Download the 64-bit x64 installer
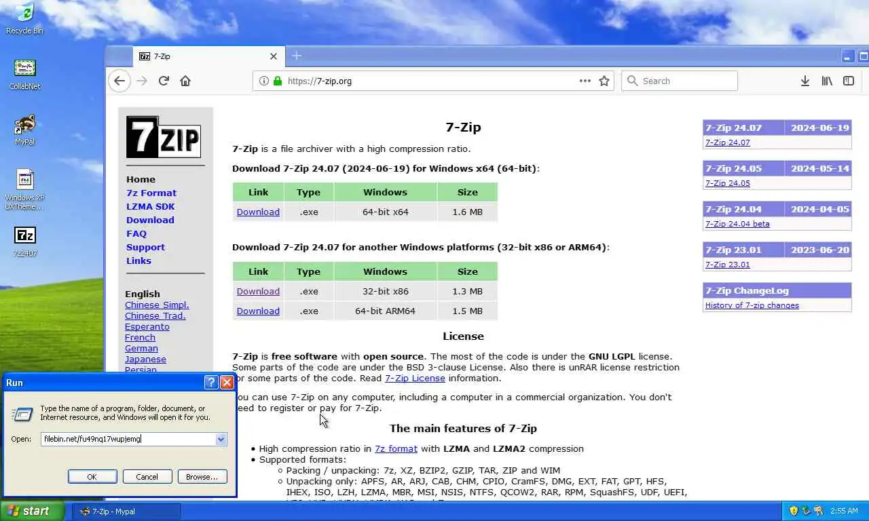This screenshot has width=869, height=521. click(258, 212)
